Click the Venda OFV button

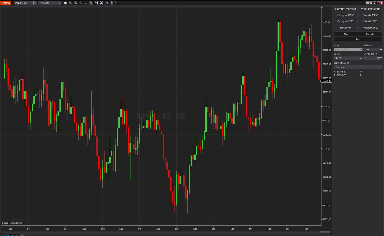(x=371, y=15)
